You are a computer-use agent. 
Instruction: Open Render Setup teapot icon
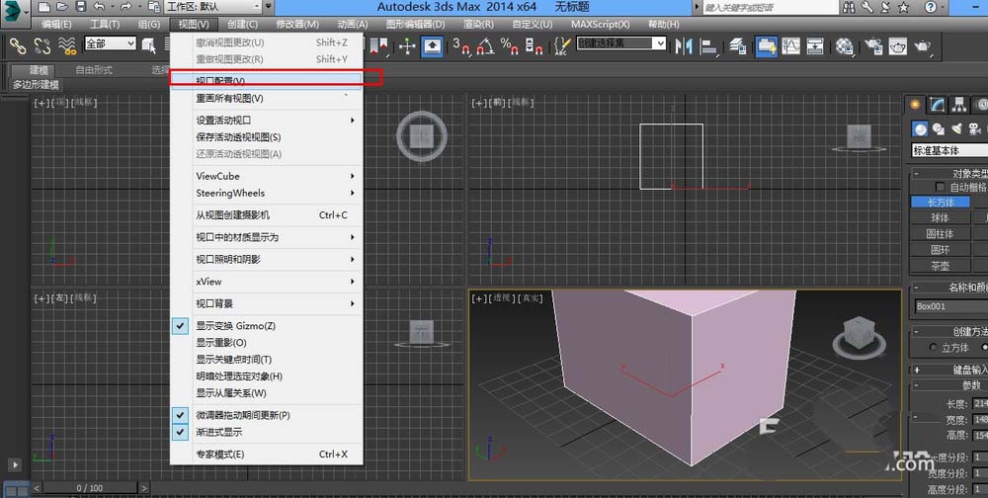pyautogui.click(x=873, y=46)
